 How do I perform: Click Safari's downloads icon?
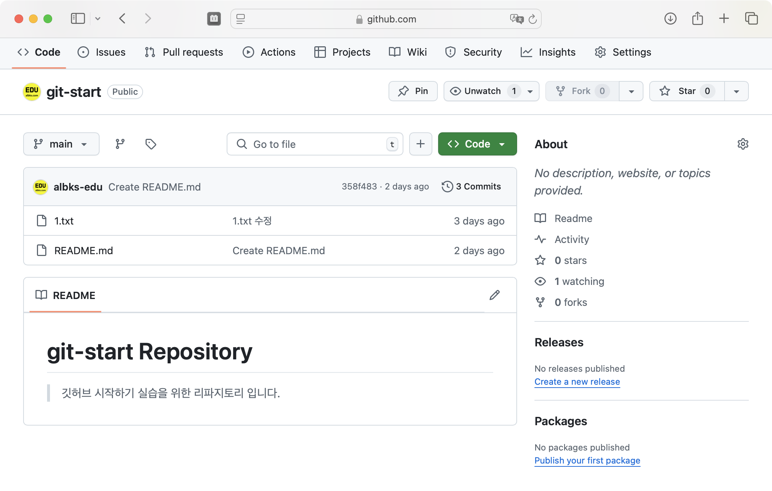pyautogui.click(x=670, y=18)
